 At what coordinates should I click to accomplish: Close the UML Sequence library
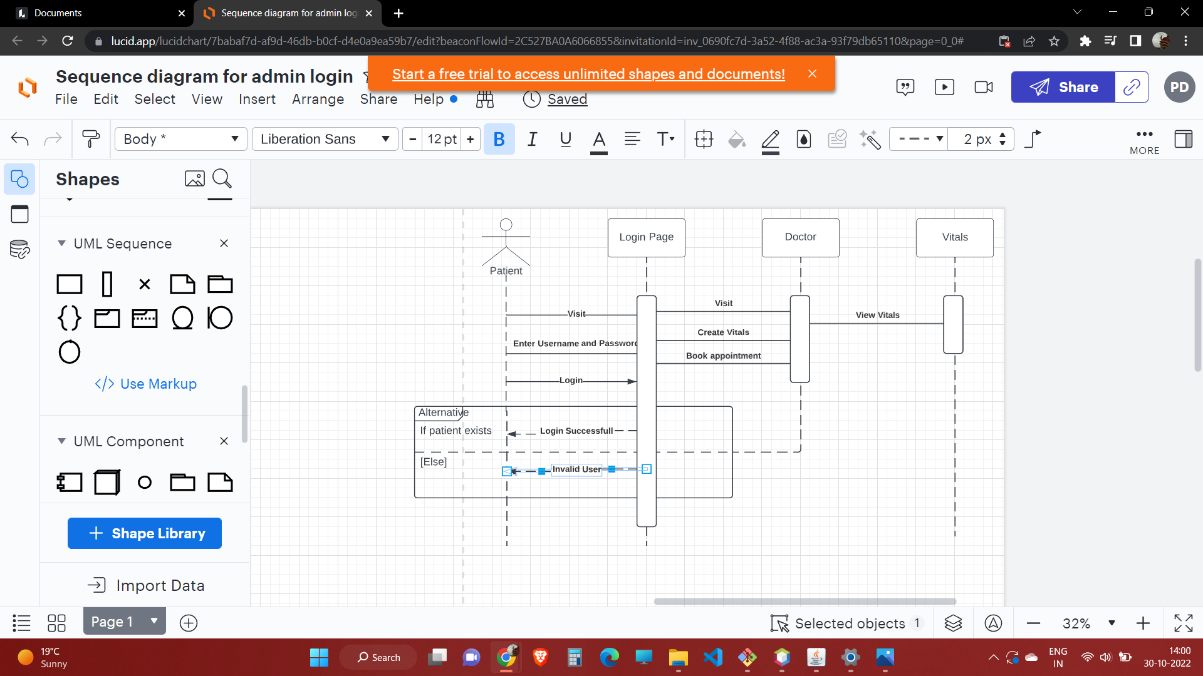point(224,243)
